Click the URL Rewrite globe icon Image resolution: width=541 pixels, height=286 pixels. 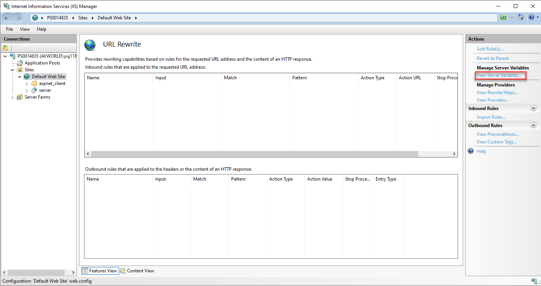pyautogui.click(x=90, y=45)
